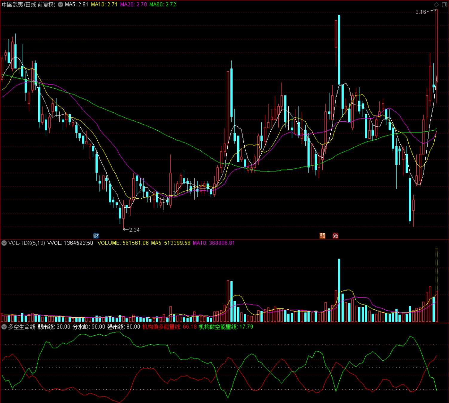Click the 3.16 highest price label
This screenshot has height=403, width=449.
pyautogui.click(x=421, y=12)
